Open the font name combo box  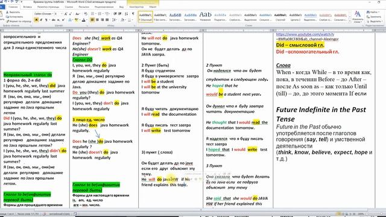pyautogui.click(x=43, y=14)
